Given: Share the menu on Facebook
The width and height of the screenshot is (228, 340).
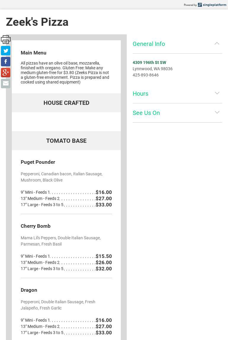Looking at the screenshot, I should 6,62.
